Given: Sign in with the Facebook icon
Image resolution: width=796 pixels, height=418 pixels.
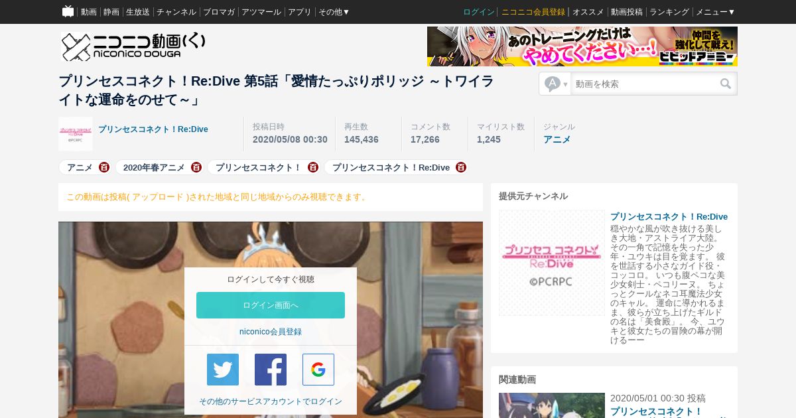Looking at the screenshot, I should 271,370.
